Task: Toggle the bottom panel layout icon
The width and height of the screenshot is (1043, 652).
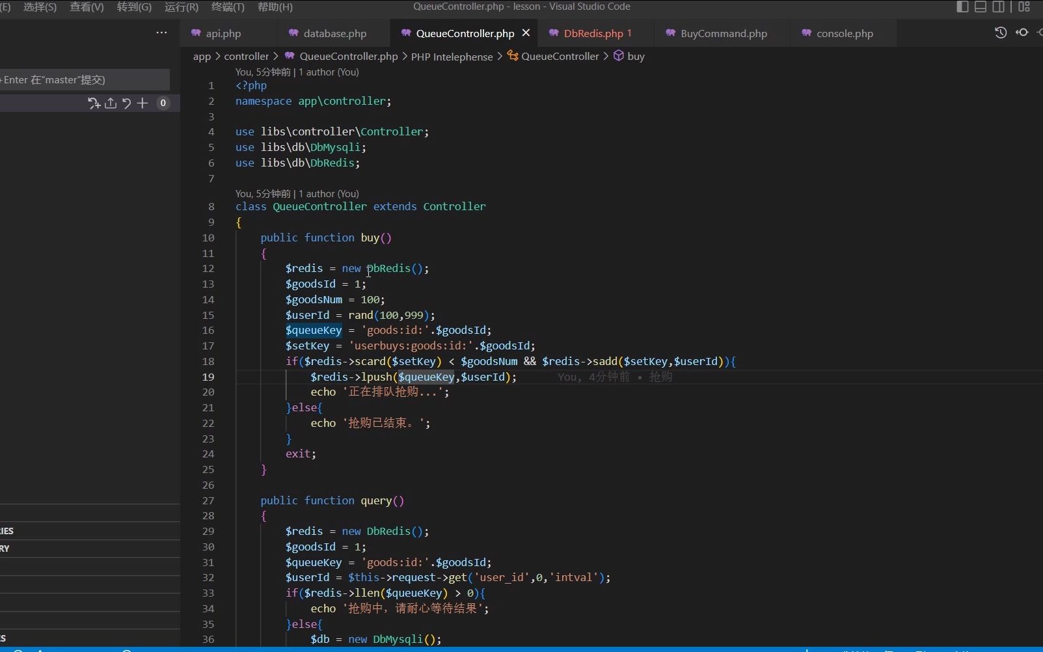Action: coord(981,7)
